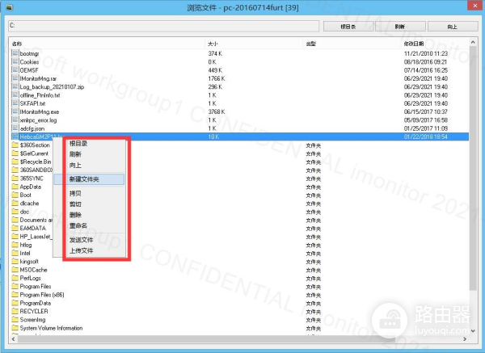Select the adcfg.json file icon
The width and height of the screenshot is (485, 353).
pyautogui.click(x=15, y=128)
